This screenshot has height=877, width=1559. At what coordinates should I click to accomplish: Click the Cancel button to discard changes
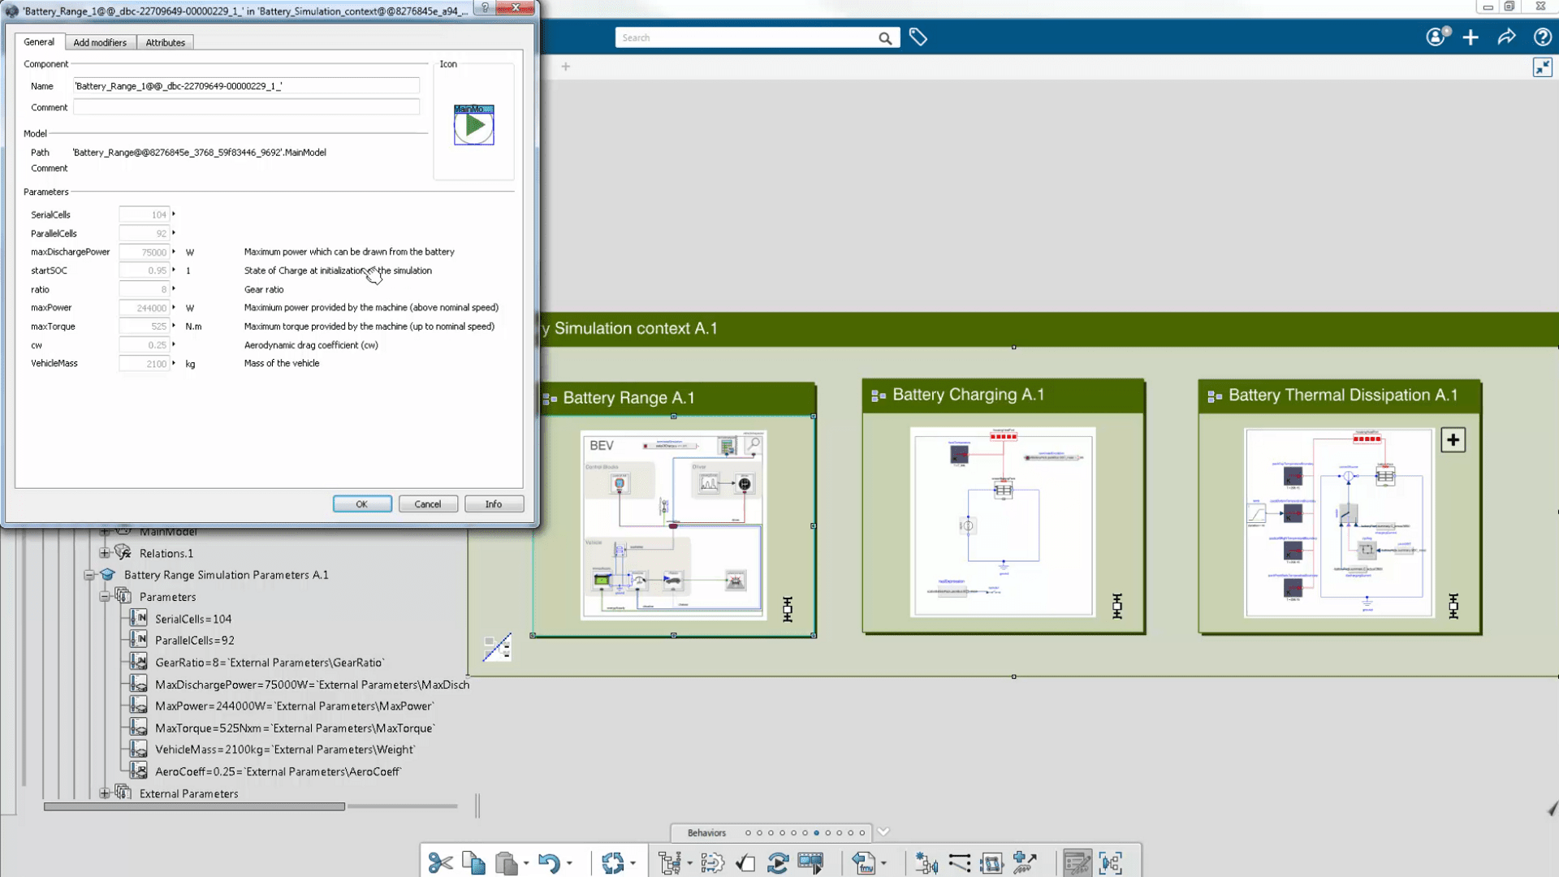(x=427, y=503)
